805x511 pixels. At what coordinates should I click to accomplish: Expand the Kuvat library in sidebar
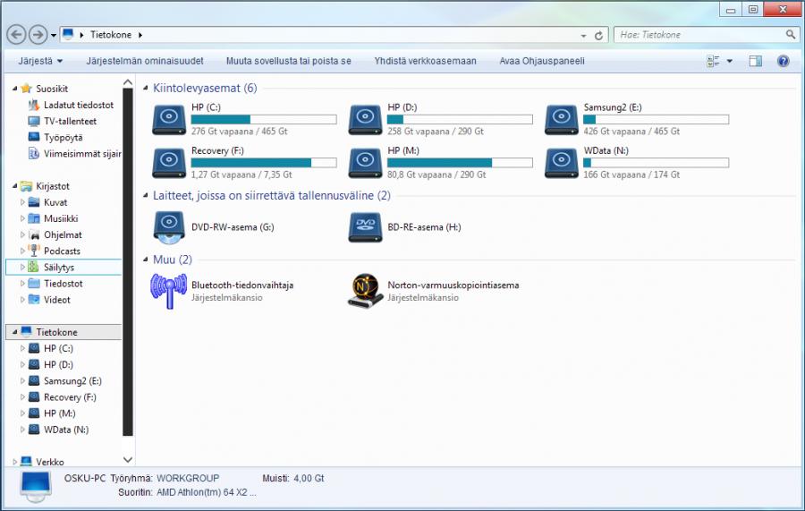click(x=23, y=202)
